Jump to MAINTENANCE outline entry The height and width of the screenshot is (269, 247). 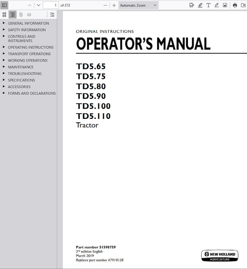tap(21, 67)
